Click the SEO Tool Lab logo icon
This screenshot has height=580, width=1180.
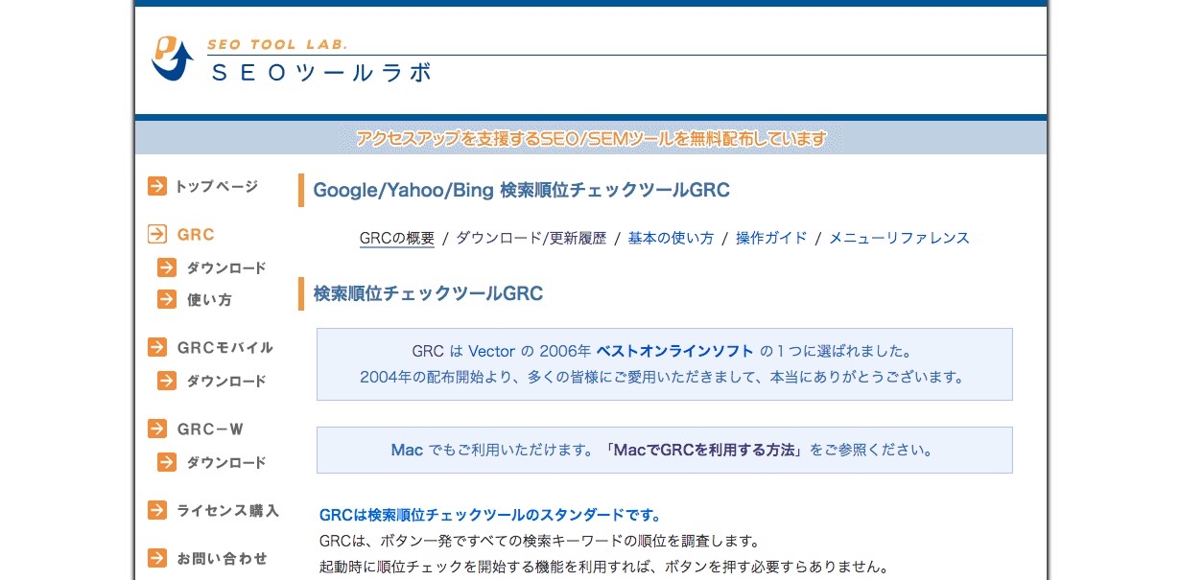[173, 58]
